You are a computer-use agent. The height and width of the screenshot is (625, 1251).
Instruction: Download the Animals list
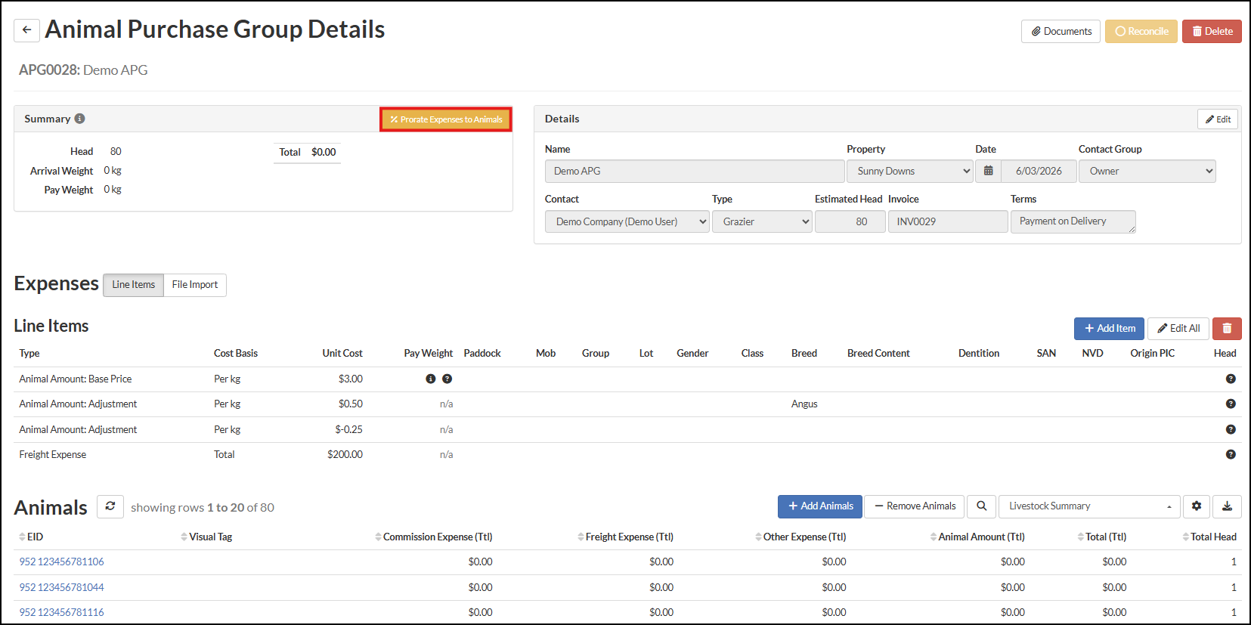1227,506
